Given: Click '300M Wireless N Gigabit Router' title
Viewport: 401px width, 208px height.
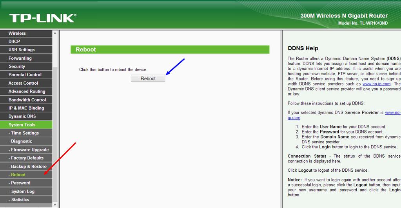Looking at the screenshot, I should tap(344, 16).
